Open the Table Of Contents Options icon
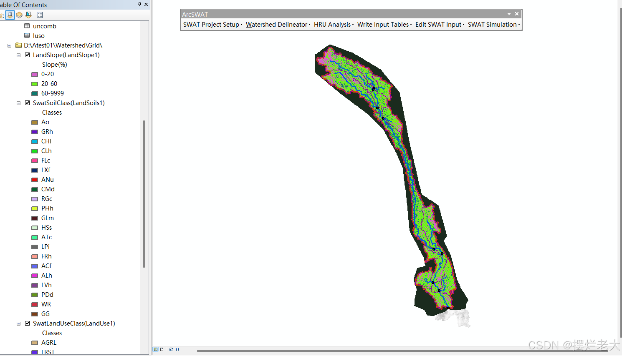 (x=40, y=15)
